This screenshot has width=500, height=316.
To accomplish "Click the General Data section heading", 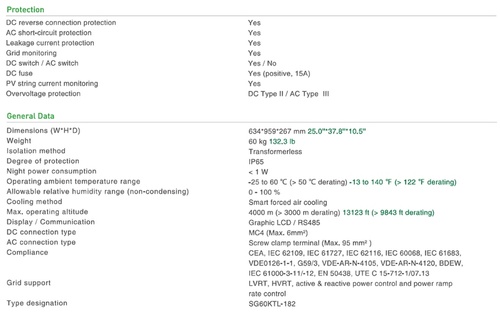I will (x=30, y=116).
